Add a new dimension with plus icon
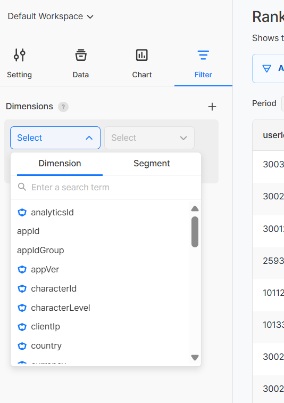 tap(212, 107)
